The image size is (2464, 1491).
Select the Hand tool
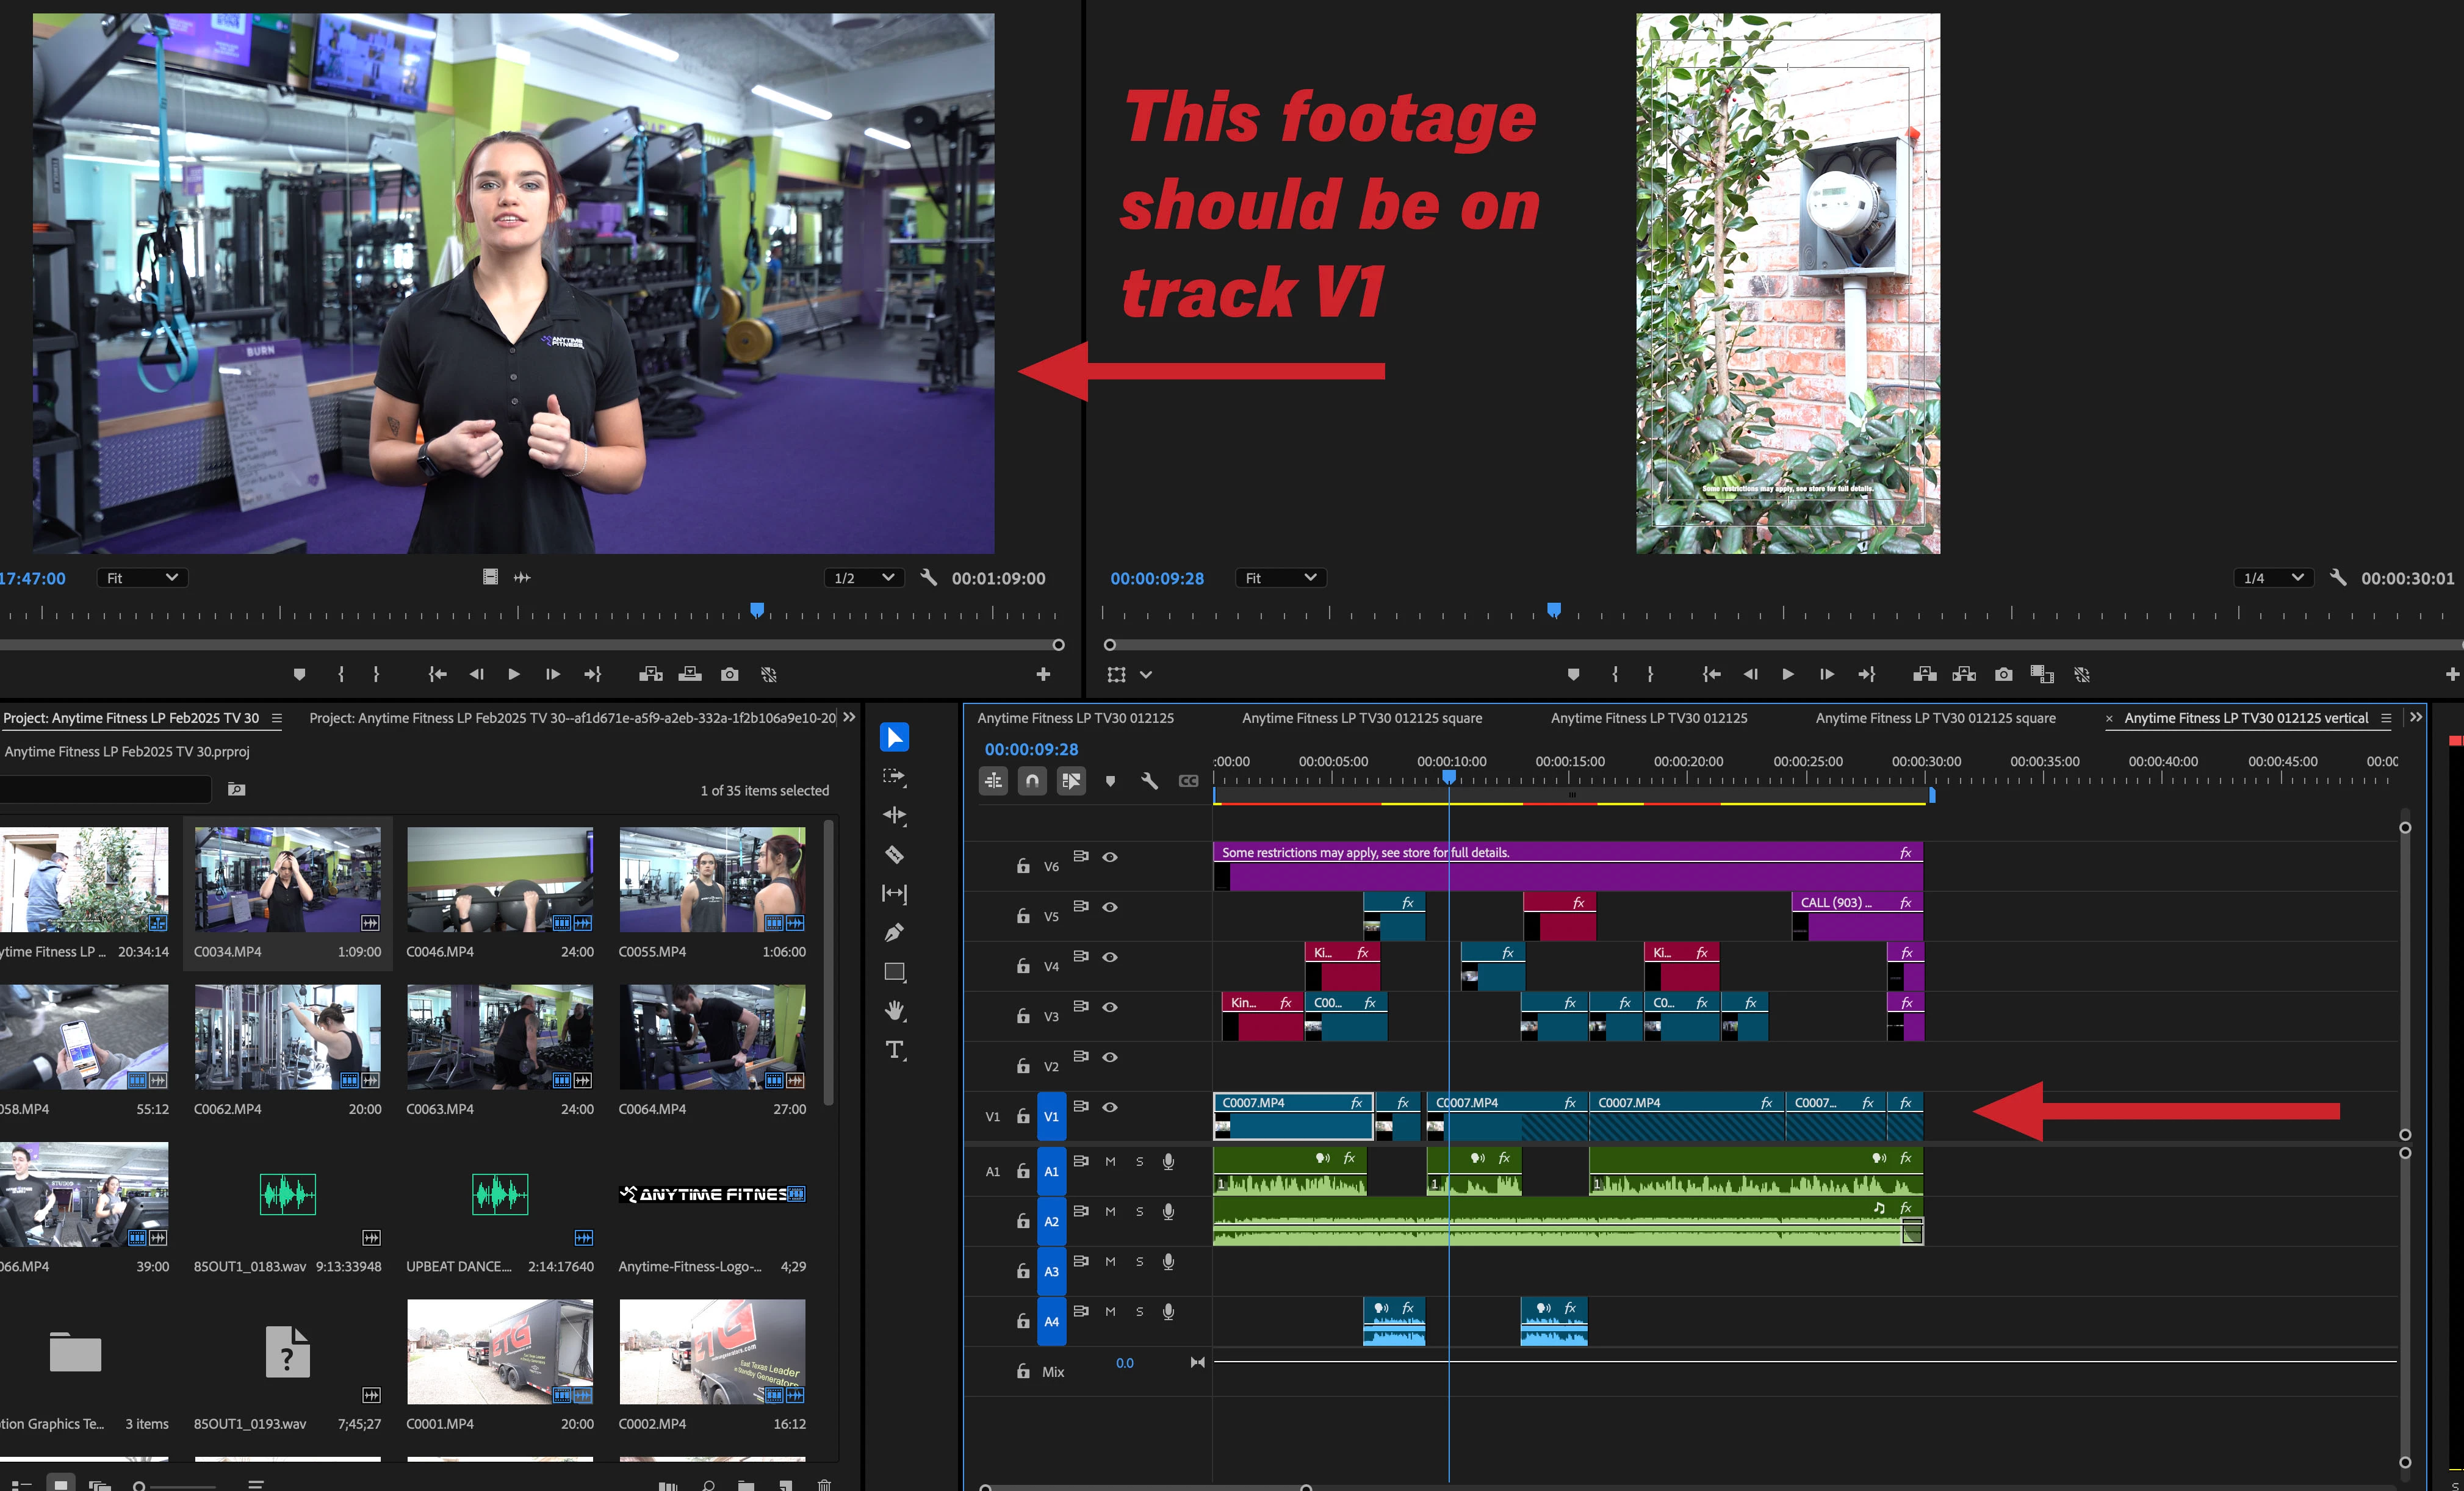pyautogui.click(x=894, y=1010)
